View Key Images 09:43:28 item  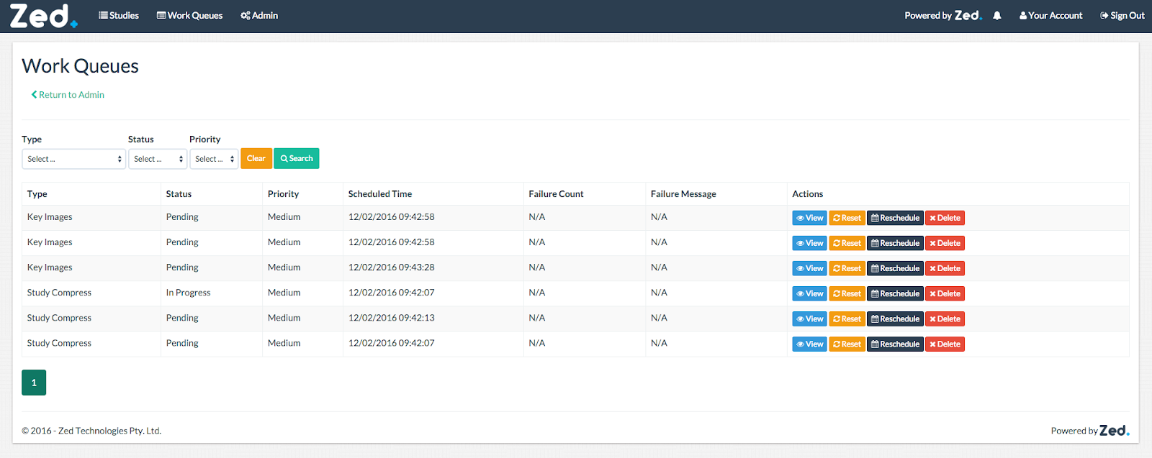pos(809,268)
